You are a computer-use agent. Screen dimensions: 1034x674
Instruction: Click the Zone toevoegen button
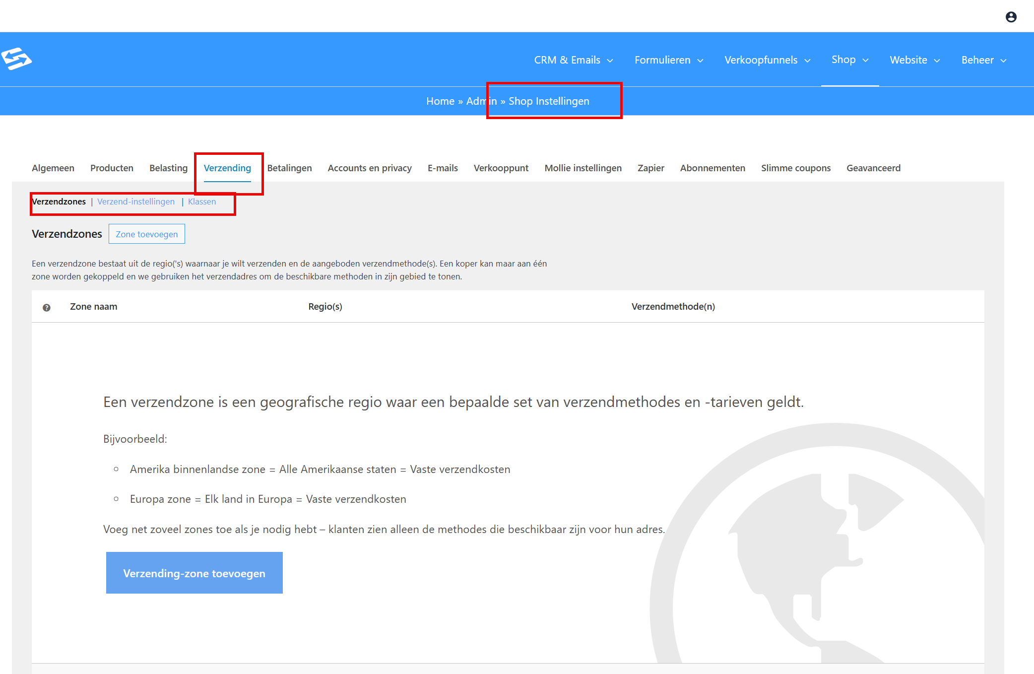tap(147, 234)
